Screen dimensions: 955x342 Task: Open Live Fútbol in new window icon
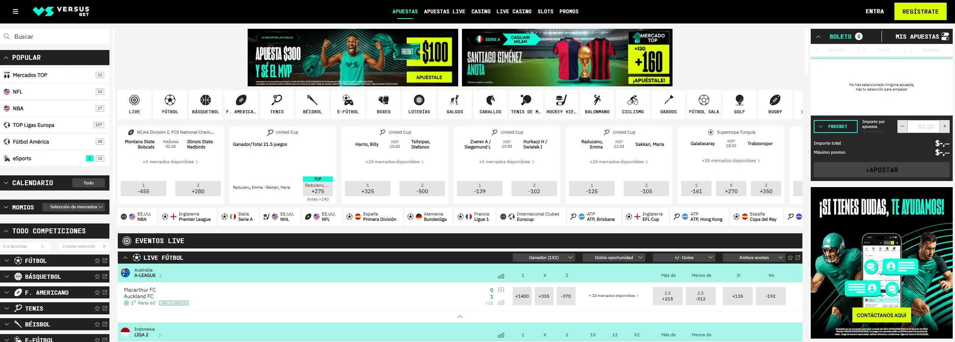798,258
